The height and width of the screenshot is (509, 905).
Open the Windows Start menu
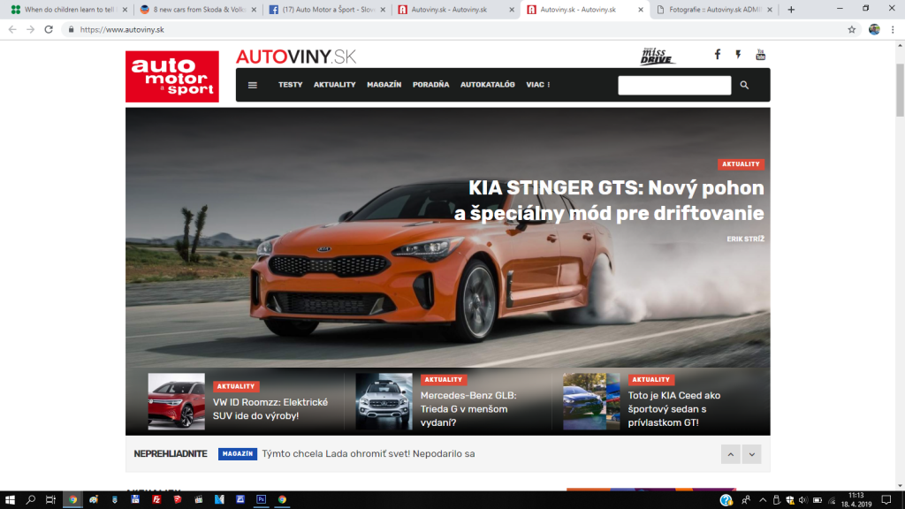[10, 500]
